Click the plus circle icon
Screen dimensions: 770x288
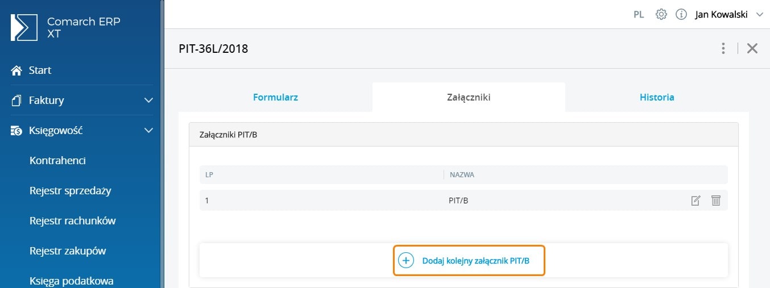tap(405, 261)
